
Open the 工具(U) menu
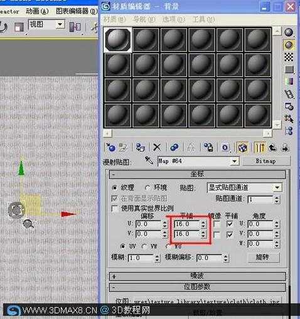click(203, 19)
